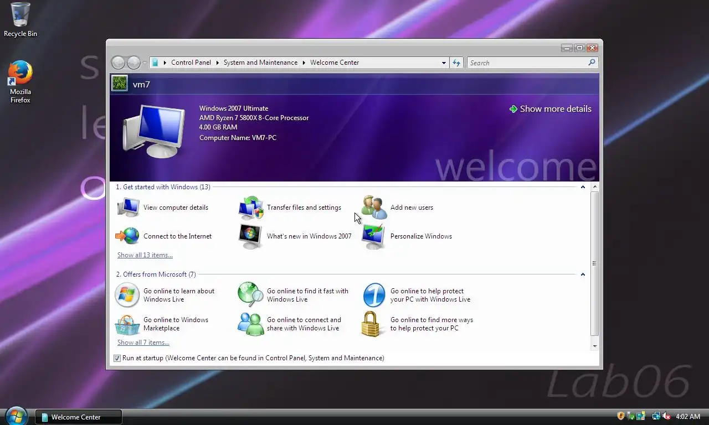Select System and Maintenance breadcrumb
This screenshot has height=425, width=709.
[260, 63]
